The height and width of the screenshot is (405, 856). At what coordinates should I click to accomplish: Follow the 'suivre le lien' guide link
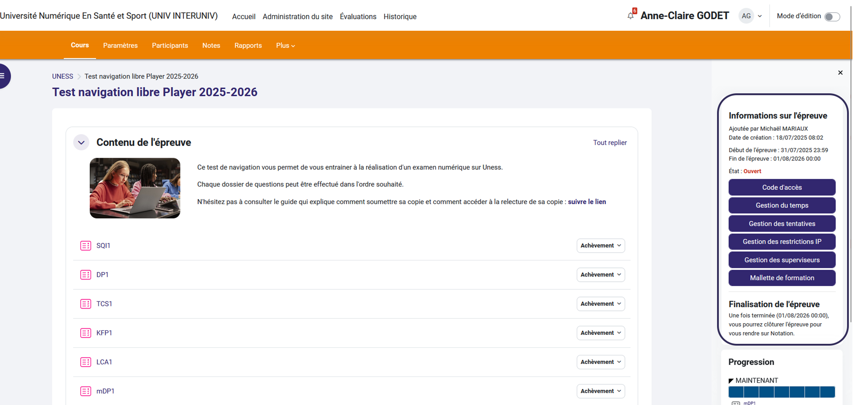[587, 202]
